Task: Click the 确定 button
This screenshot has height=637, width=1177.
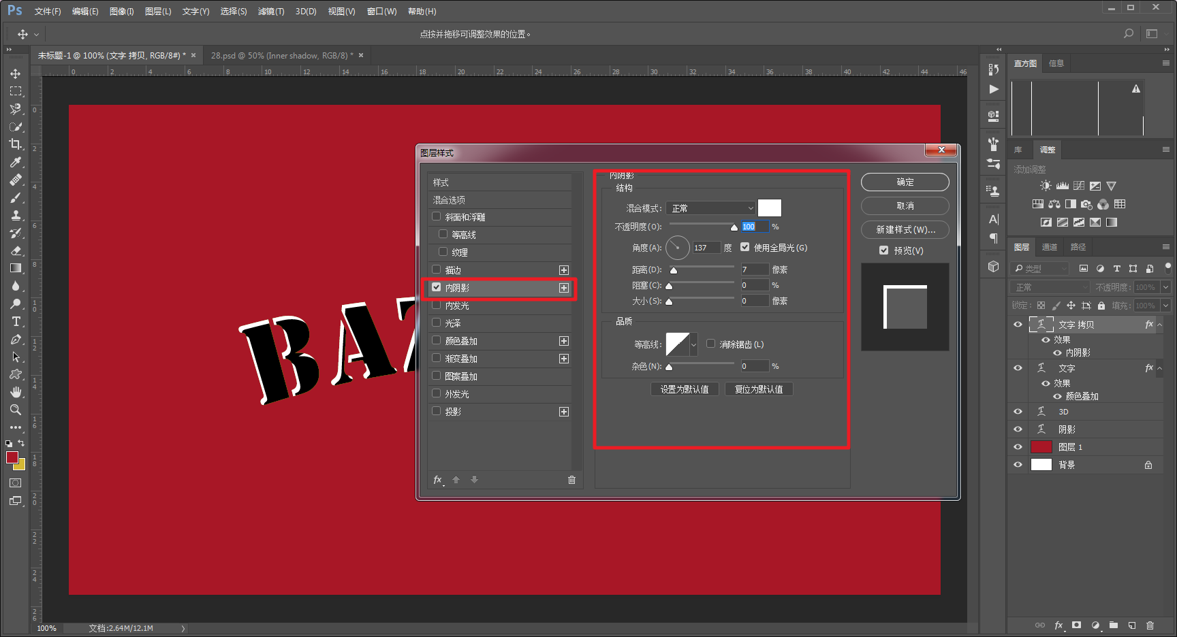Action: pos(905,182)
